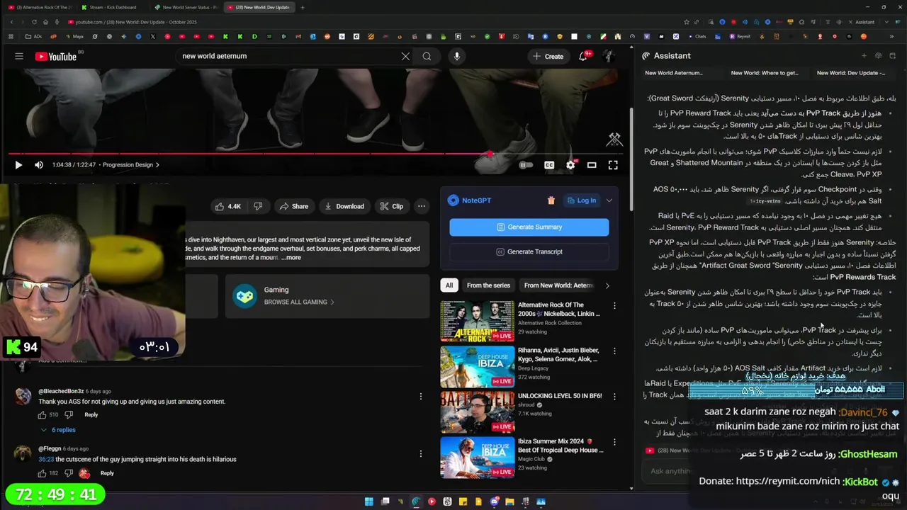This screenshot has height=510, width=907.
Task: Open options for Alternative Rock video
Action: [614, 306]
